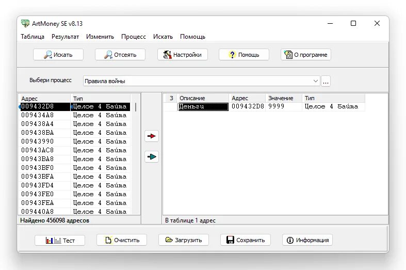Expand the process selection dropdown arrow
This screenshot has width=406, height=270.
coord(315,81)
